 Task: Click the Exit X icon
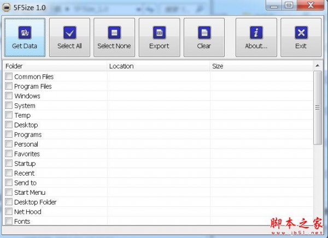(301, 32)
